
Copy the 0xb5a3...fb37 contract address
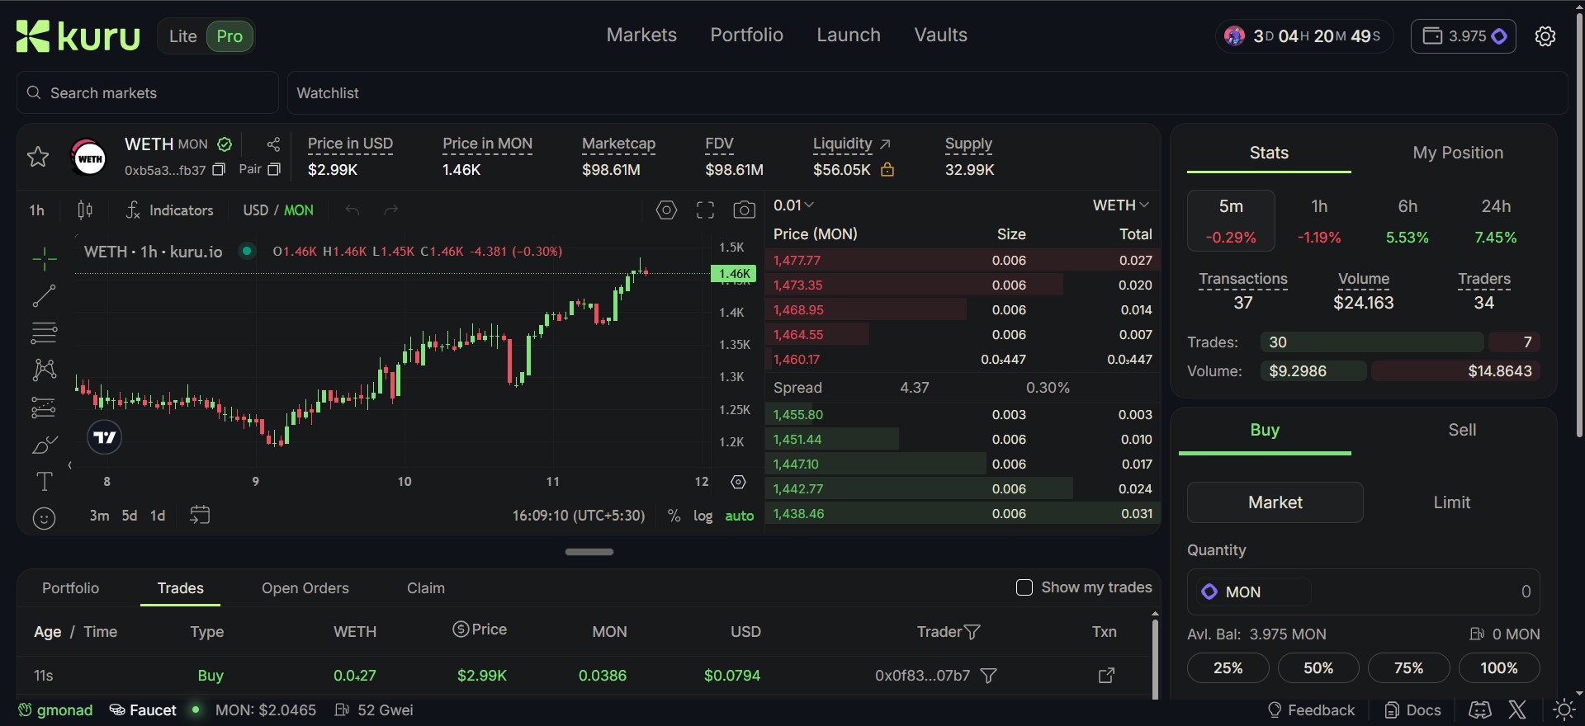point(219,170)
